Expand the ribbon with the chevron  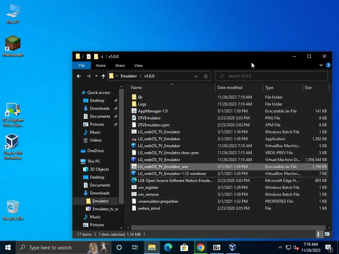pyautogui.click(x=321, y=65)
